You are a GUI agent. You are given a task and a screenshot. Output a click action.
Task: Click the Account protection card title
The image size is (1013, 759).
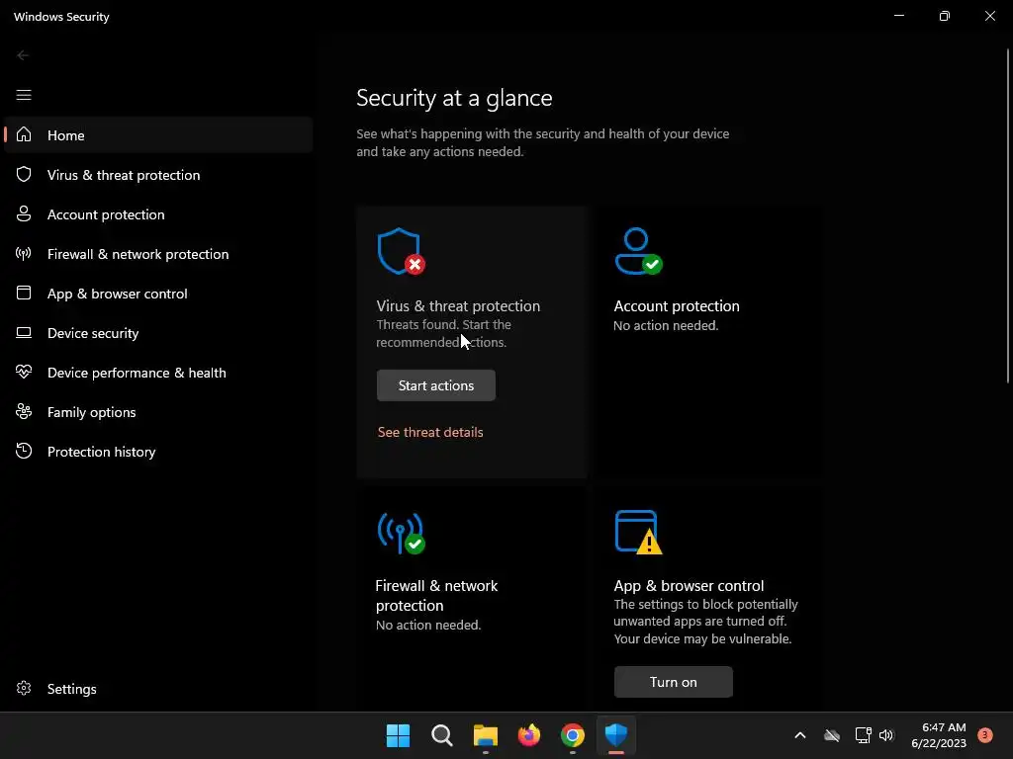click(677, 306)
